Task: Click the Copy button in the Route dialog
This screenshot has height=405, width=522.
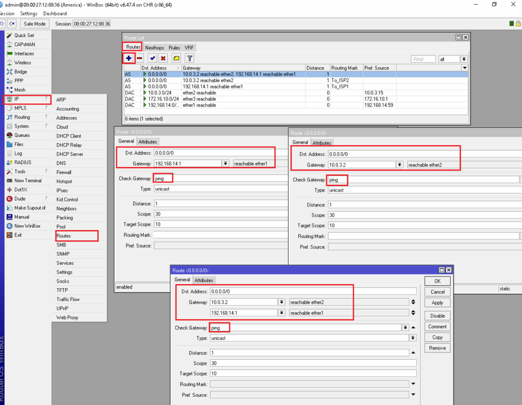Action: point(437,337)
